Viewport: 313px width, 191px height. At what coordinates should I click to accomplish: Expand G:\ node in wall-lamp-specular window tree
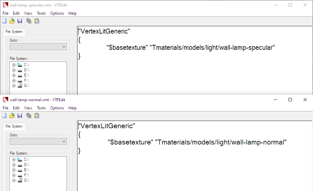pos(14,86)
